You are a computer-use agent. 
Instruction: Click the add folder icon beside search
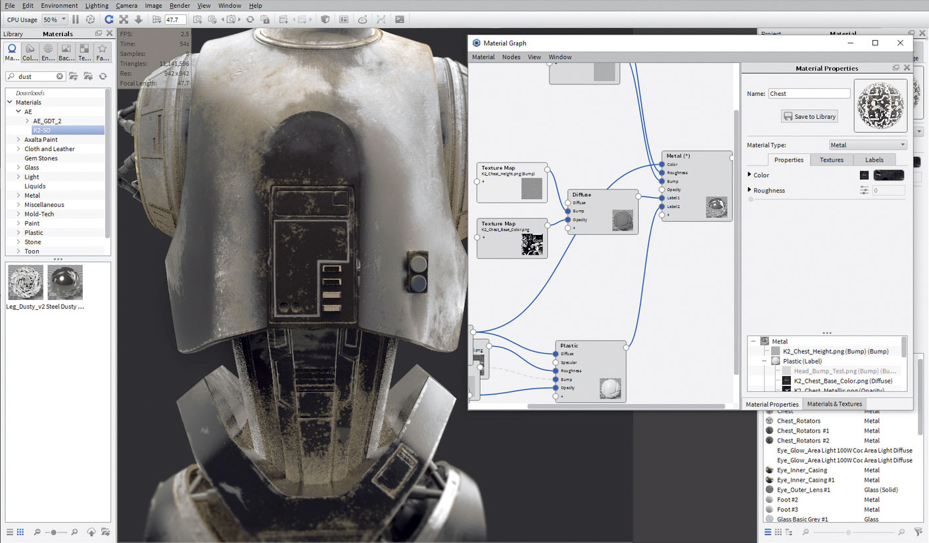point(73,76)
